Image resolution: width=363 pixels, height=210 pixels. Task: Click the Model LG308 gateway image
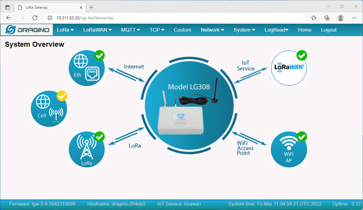[189, 105]
